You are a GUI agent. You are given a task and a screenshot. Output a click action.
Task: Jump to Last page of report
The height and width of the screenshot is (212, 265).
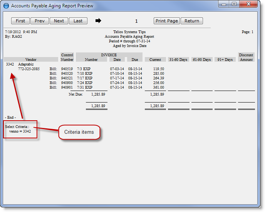point(78,21)
